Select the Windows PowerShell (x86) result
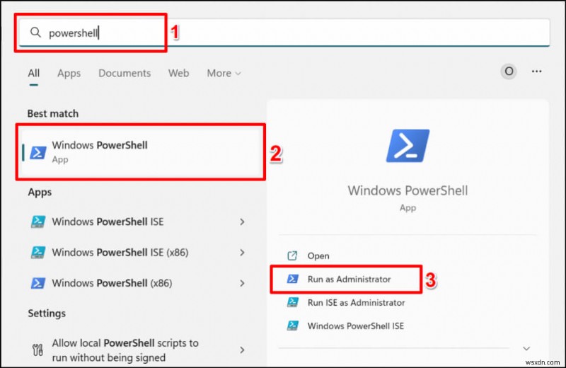This screenshot has width=566, height=368. tap(137, 283)
